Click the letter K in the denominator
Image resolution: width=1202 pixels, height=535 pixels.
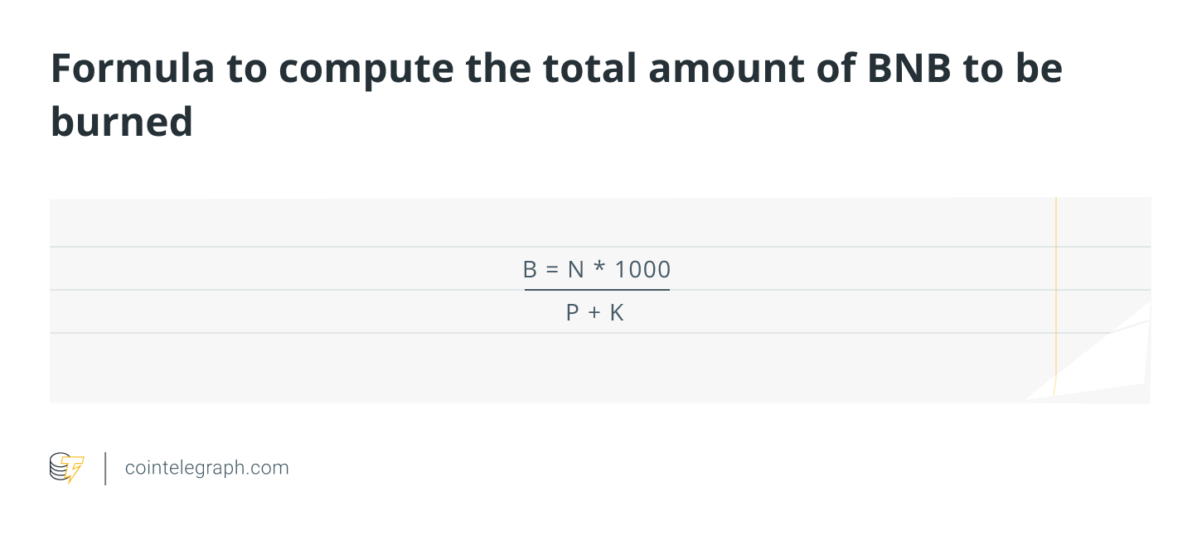pos(616,313)
